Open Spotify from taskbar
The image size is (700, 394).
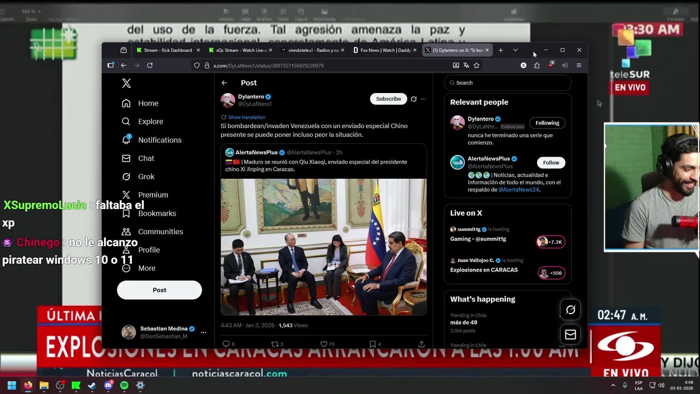(124, 385)
